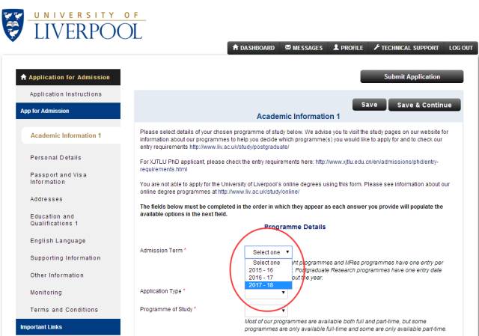
Task: Go to Passport and Visa Information section
Action: point(58,178)
